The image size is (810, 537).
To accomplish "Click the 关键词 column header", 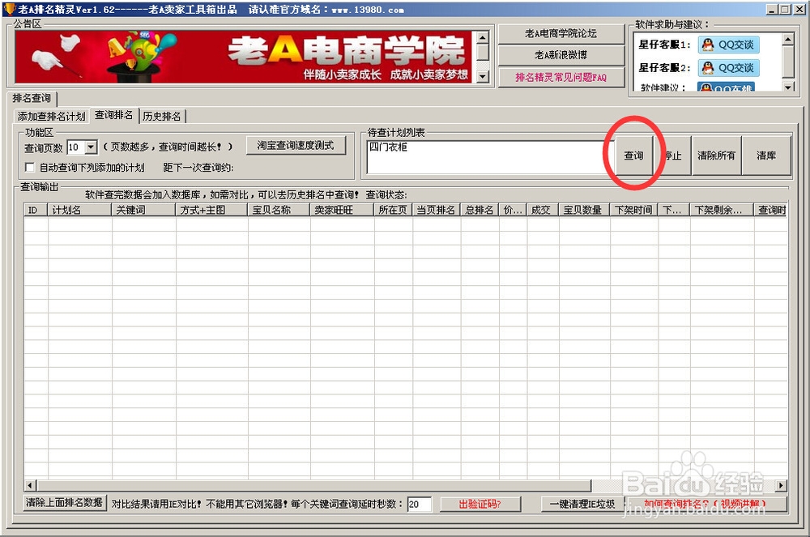I will tap(143, 210).
